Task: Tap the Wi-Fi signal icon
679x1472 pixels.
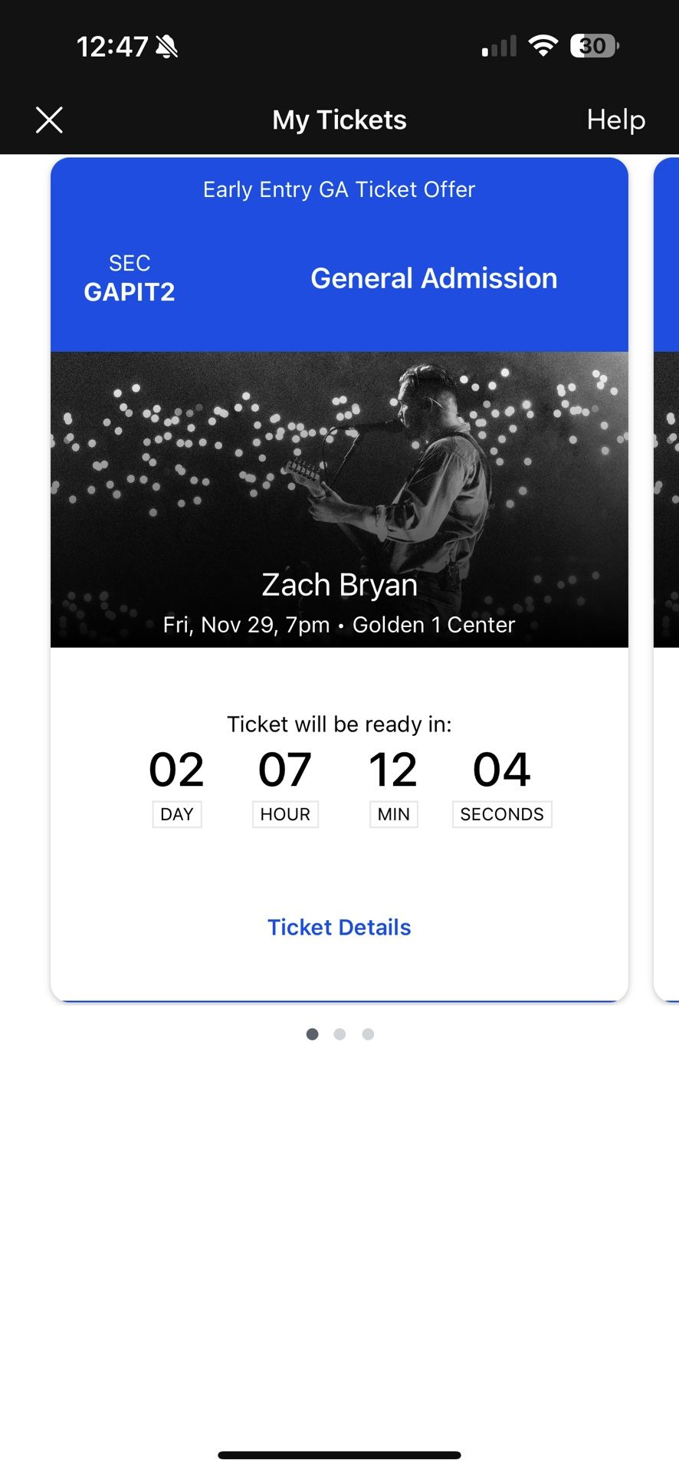Action: [x=543, y=45]
